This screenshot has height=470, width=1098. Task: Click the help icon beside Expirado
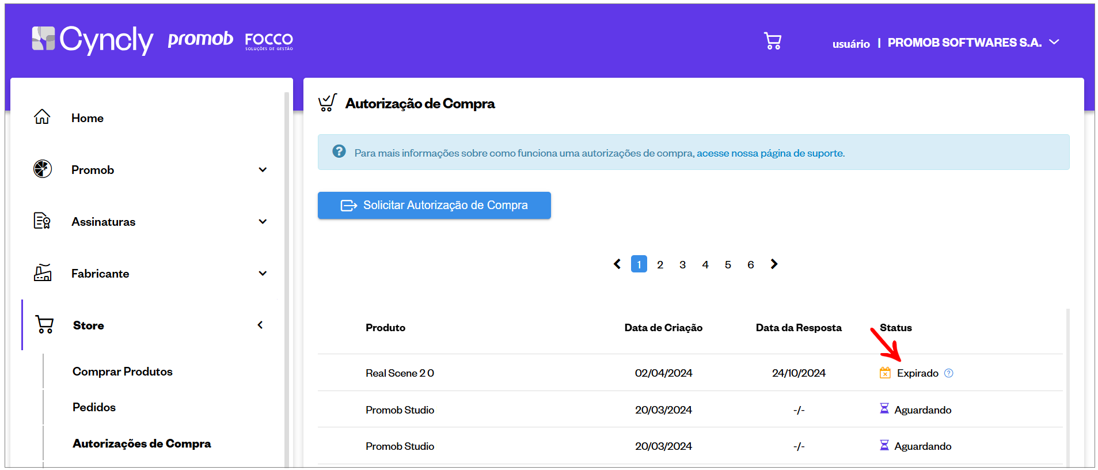949,373
